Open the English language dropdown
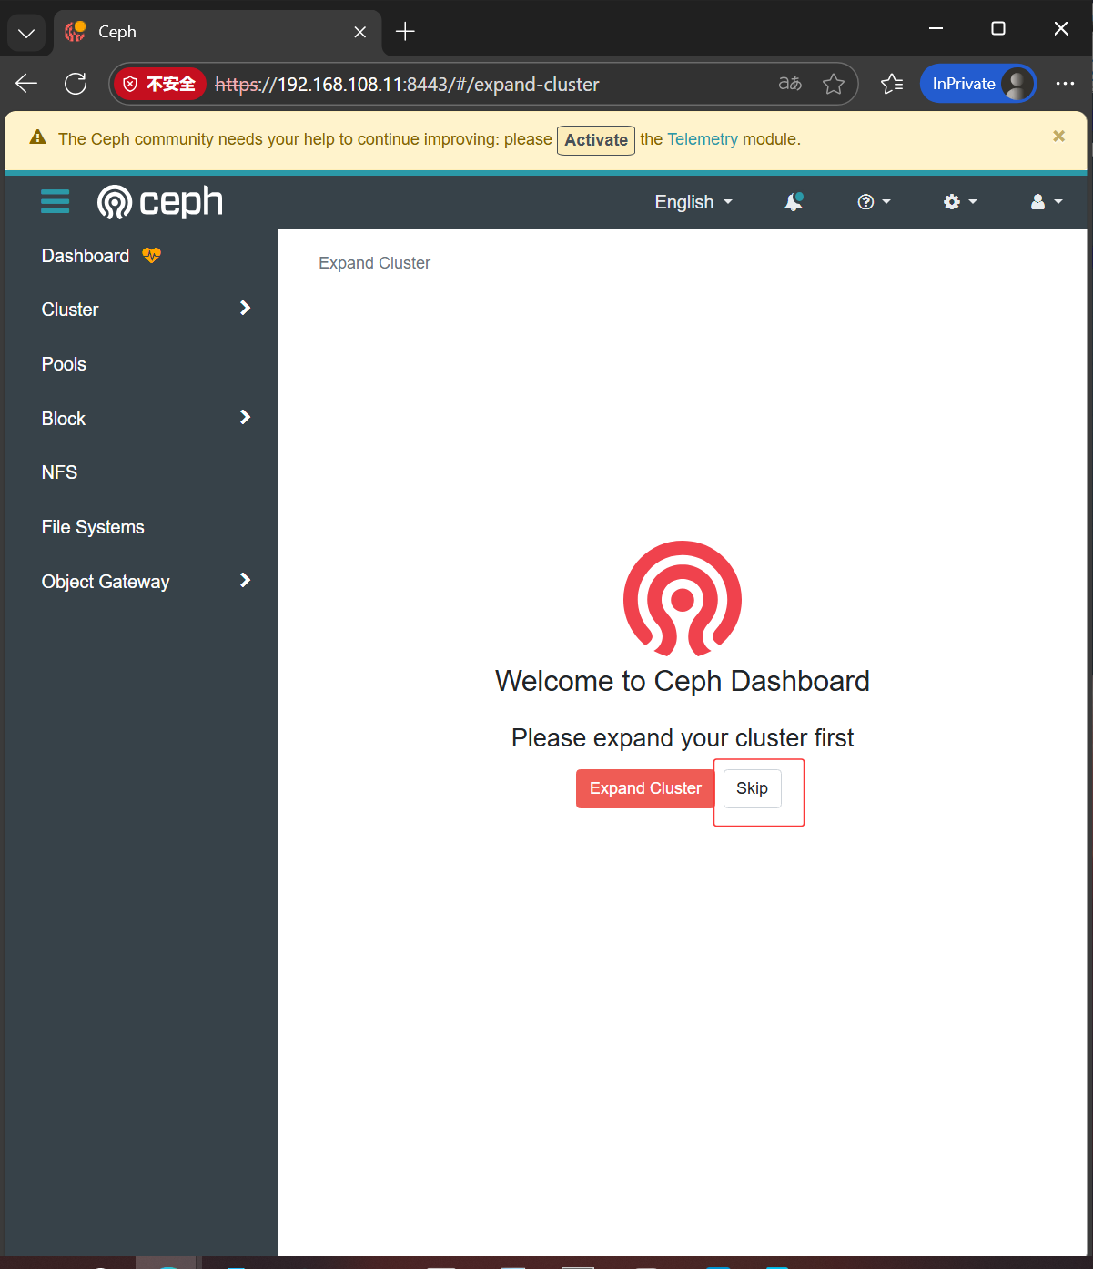The height and width of the screenshot is (1269, 1093). coord(693,202)
